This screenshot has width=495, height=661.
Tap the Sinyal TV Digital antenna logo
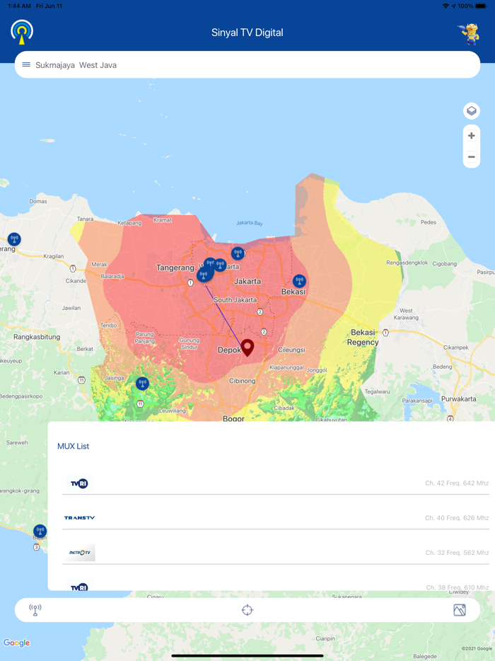click(22, 32)
